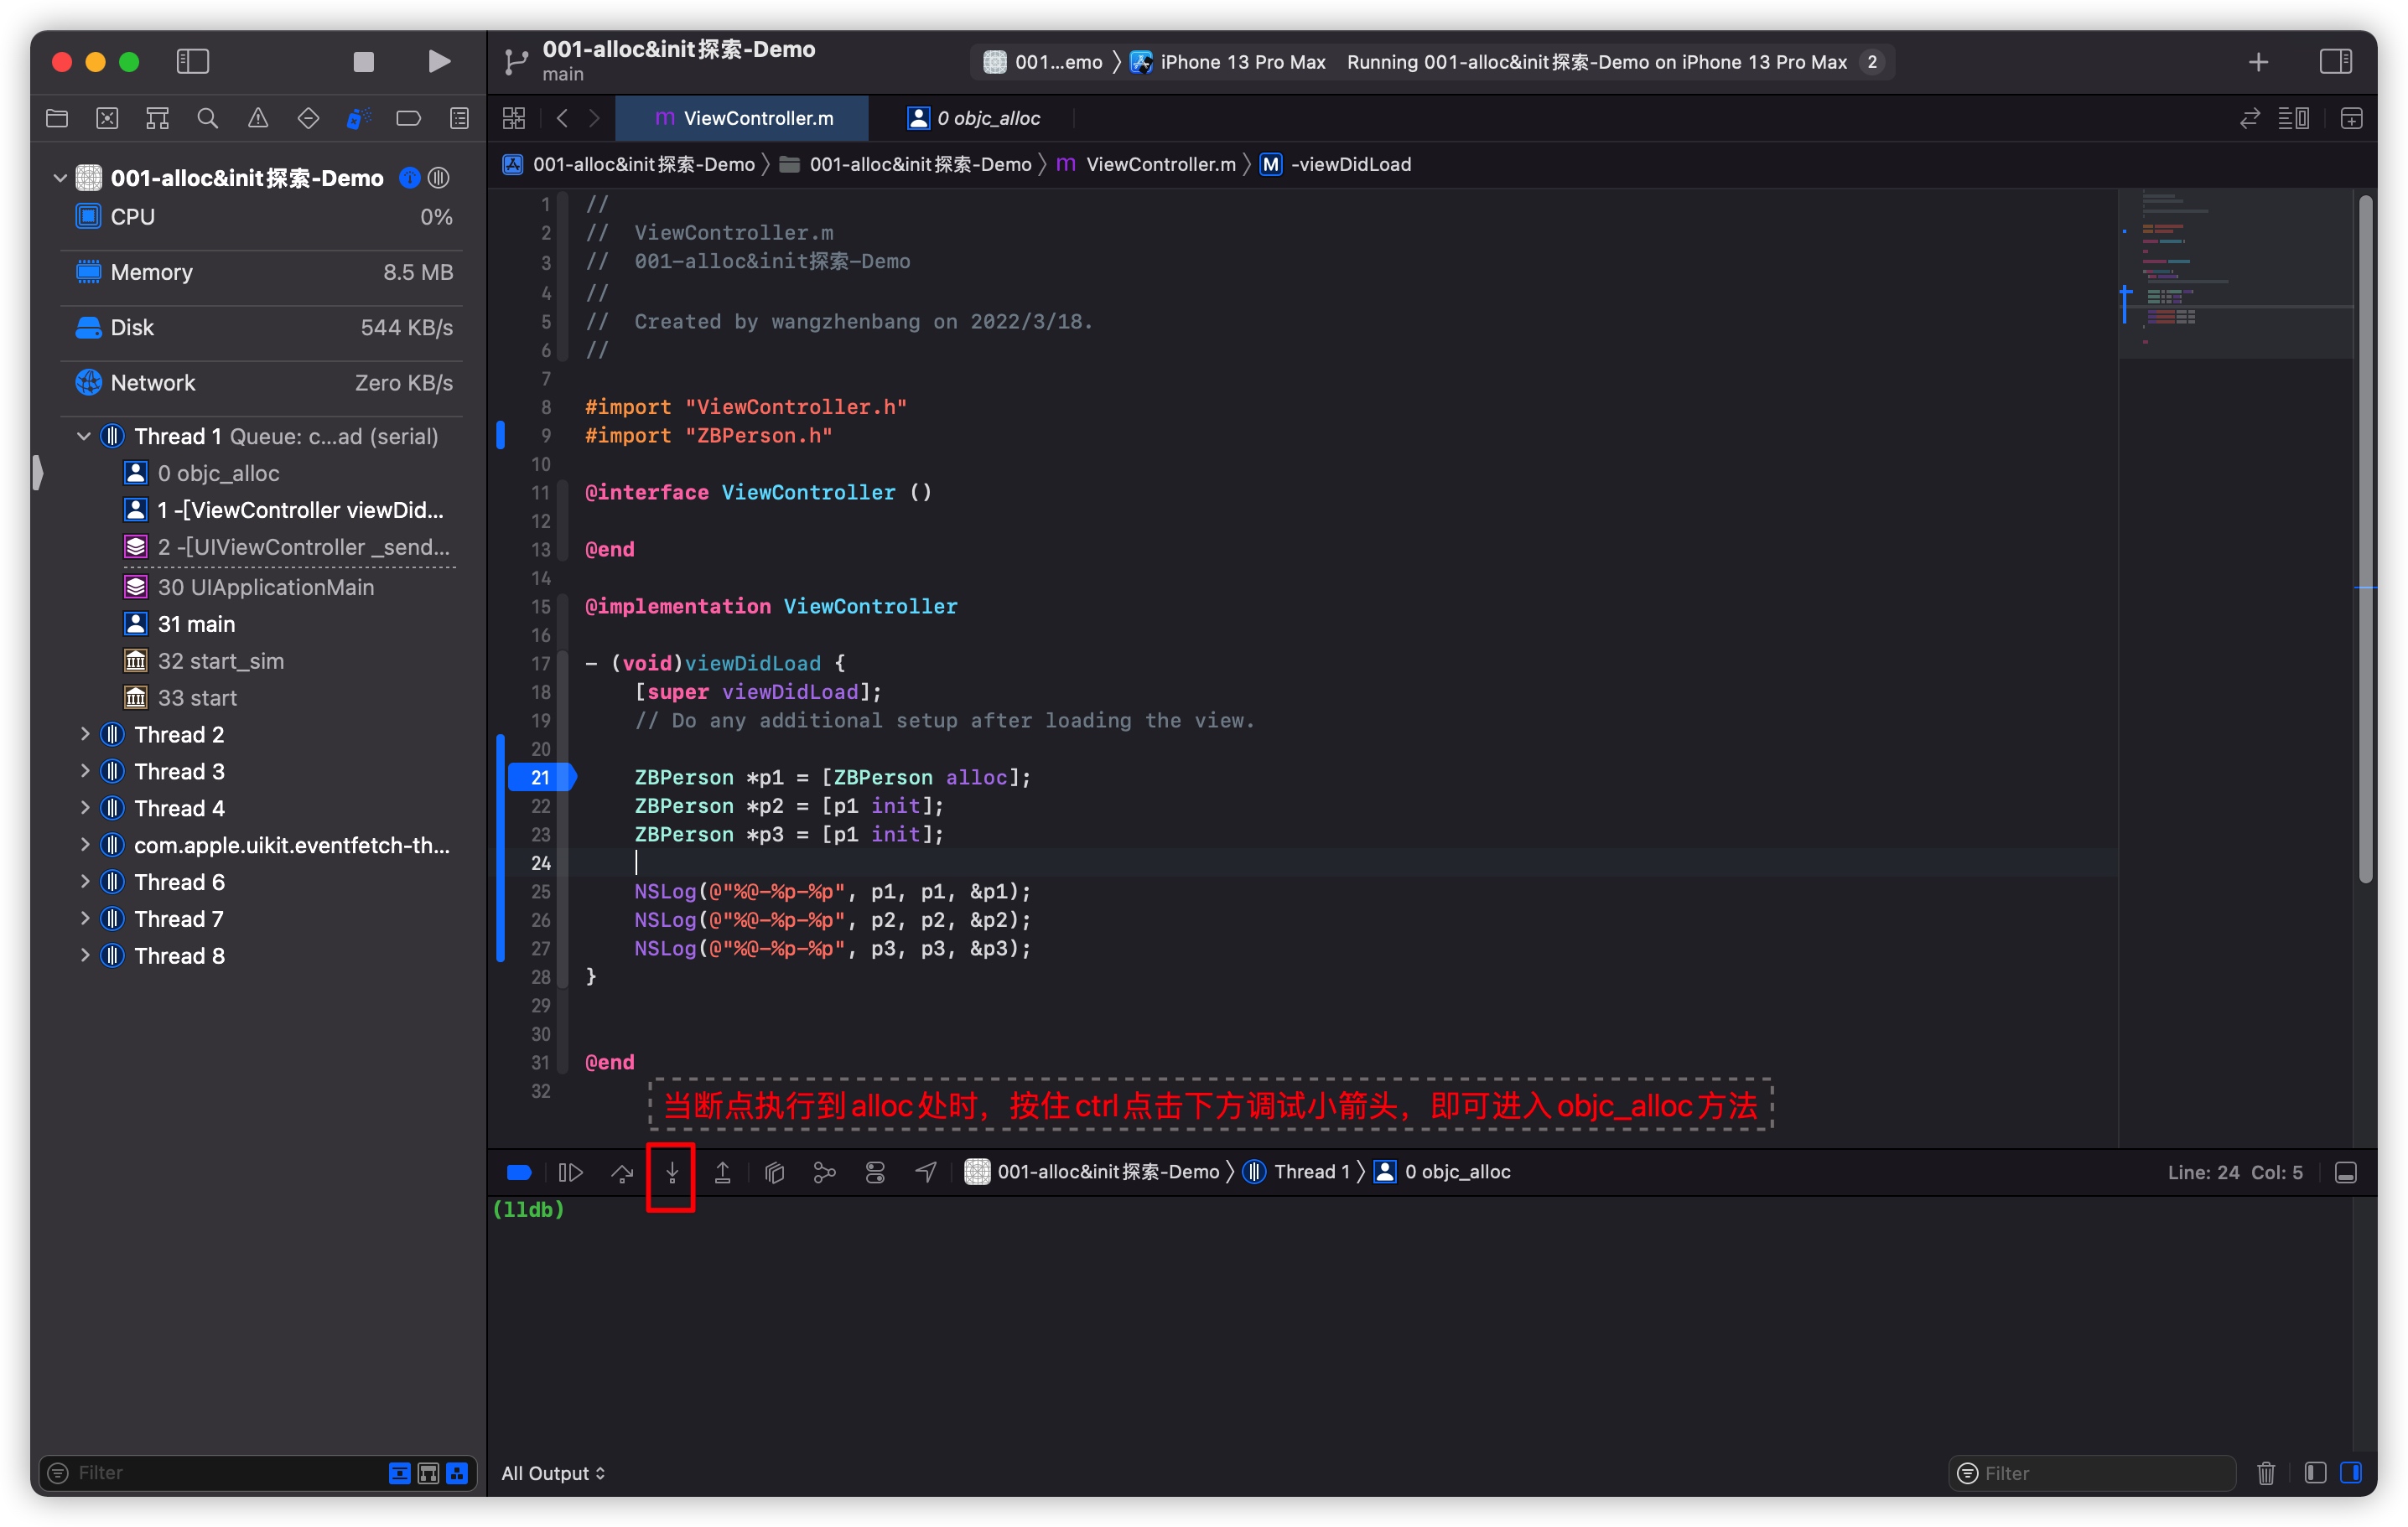
Task: Toggle breakpoints activation in debug bar
Action: [519, 1172]
